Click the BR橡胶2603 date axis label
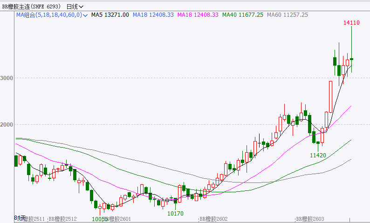This screenshot has height=223, width=370. pos(310,219)
